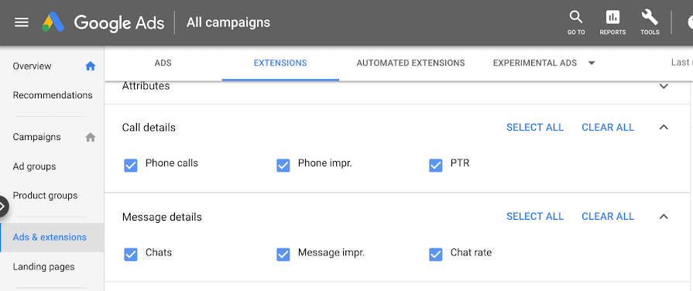Expand the Attributes section chevron

(x=664, y=86)
